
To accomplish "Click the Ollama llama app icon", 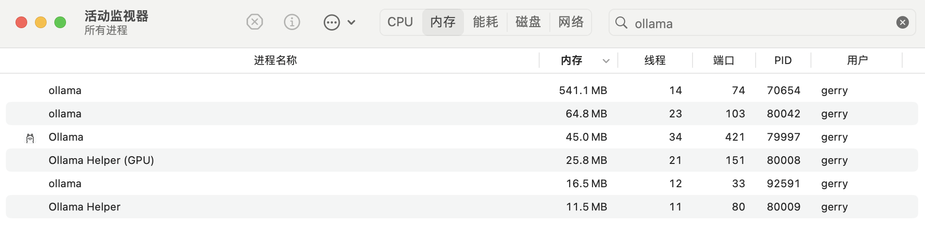I will [x=30, y=138].
